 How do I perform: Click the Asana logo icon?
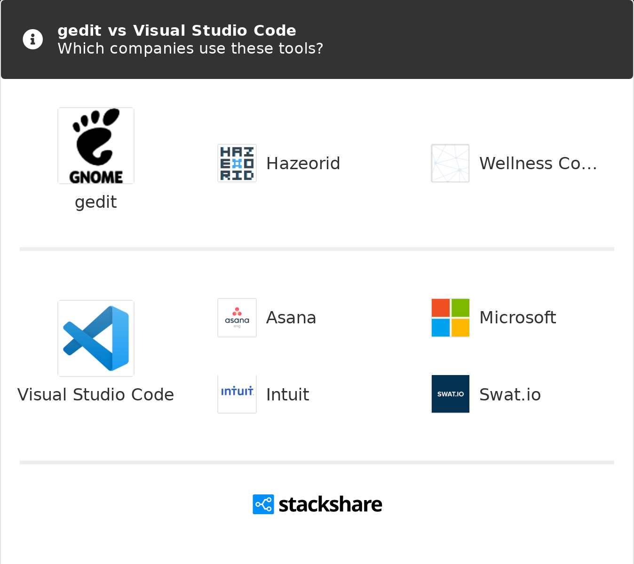tap(237, 318)
